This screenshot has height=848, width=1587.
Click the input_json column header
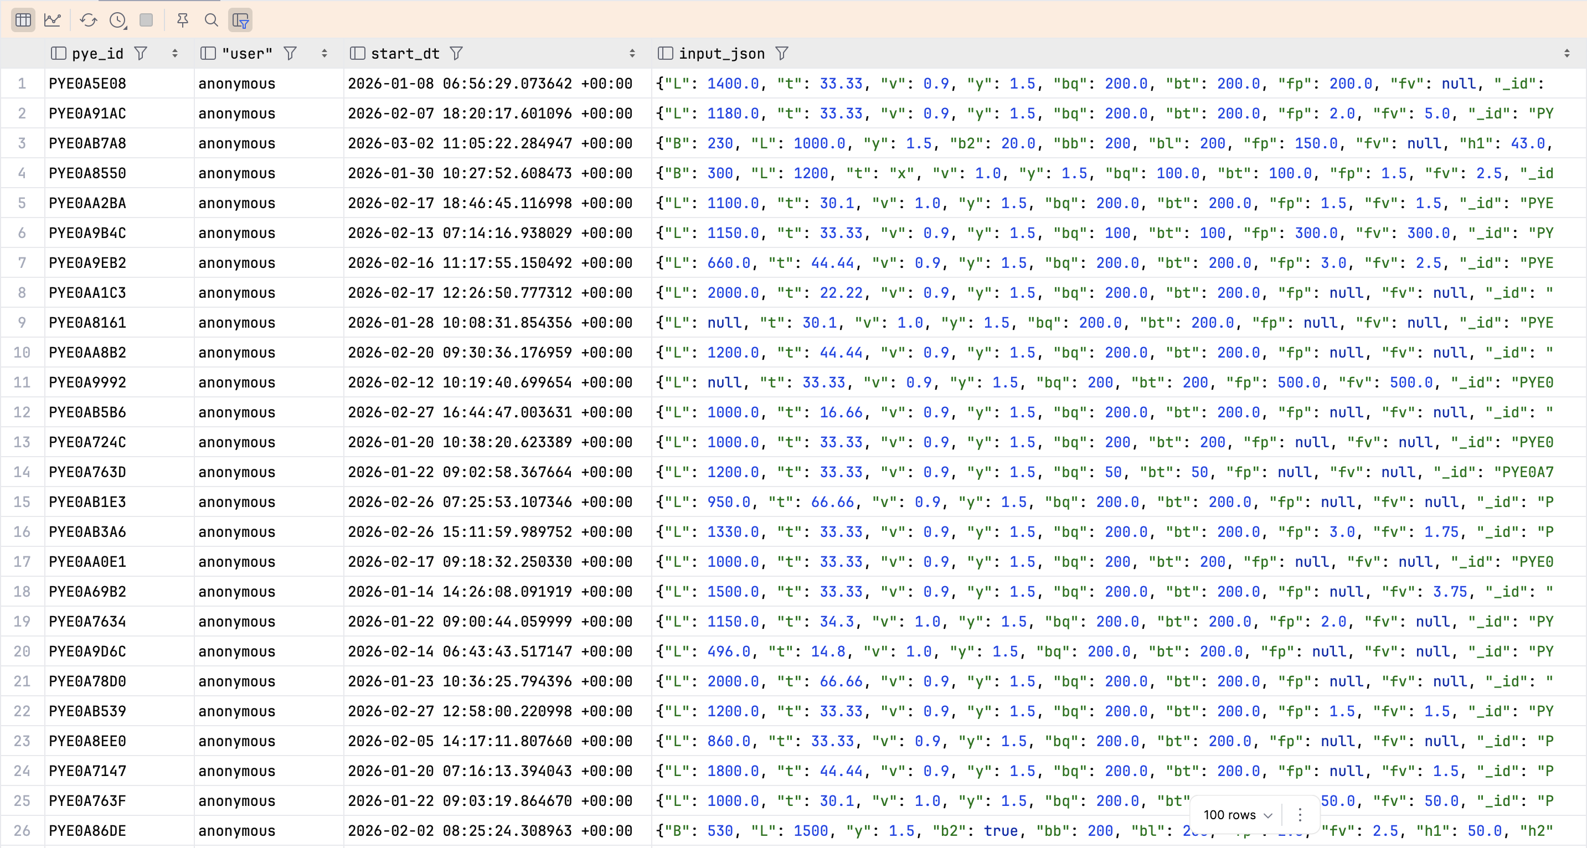point(721,54)
